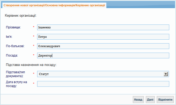Open the Підстава (тип документа) combo box showing Статут
The image size is (176, 105).
103,74
